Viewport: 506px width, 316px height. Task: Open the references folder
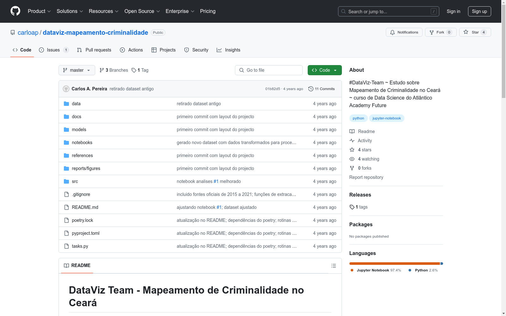(82, 155)
